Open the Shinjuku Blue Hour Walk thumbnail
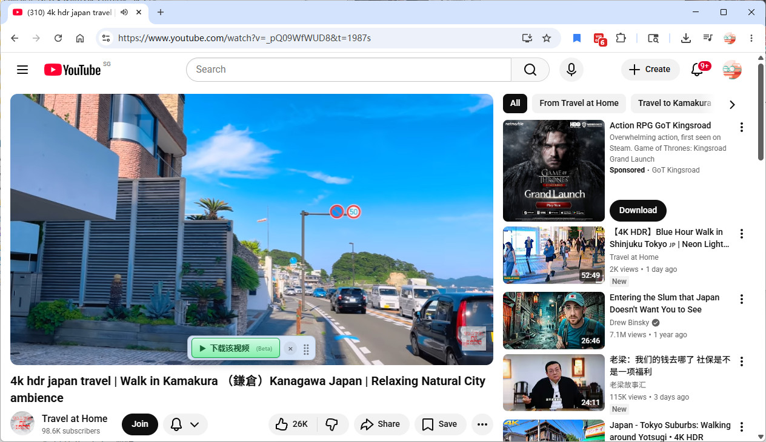766x442 pixels. [554, 255]
